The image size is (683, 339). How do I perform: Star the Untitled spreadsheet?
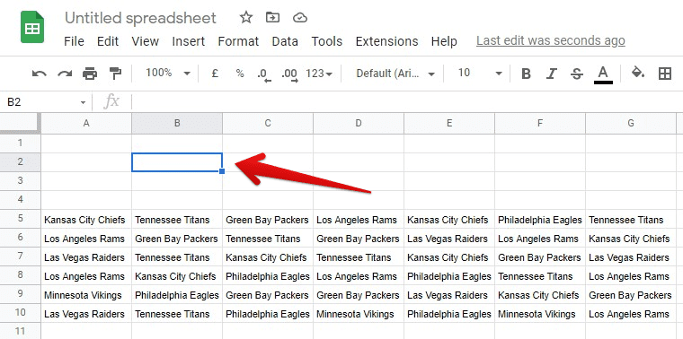(246, 18)
